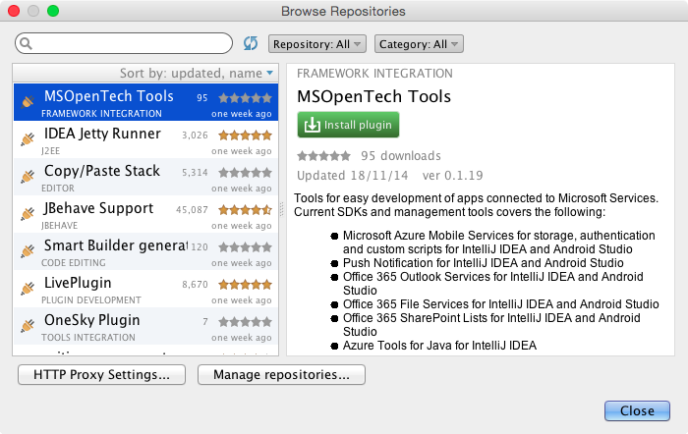Click the green zoom window button
688x434 pixels.
click(53, 11)
